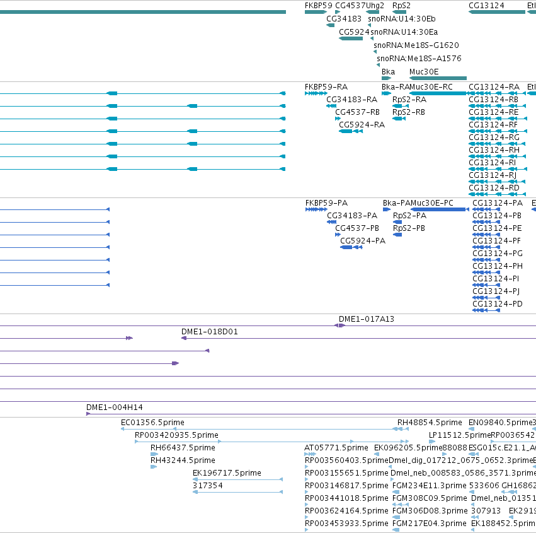The height and width of the screenshot is (533, 536).
Task: Click the CG13124-PH coding sequence
Action: pyautogui.click(x=486, y=272)
